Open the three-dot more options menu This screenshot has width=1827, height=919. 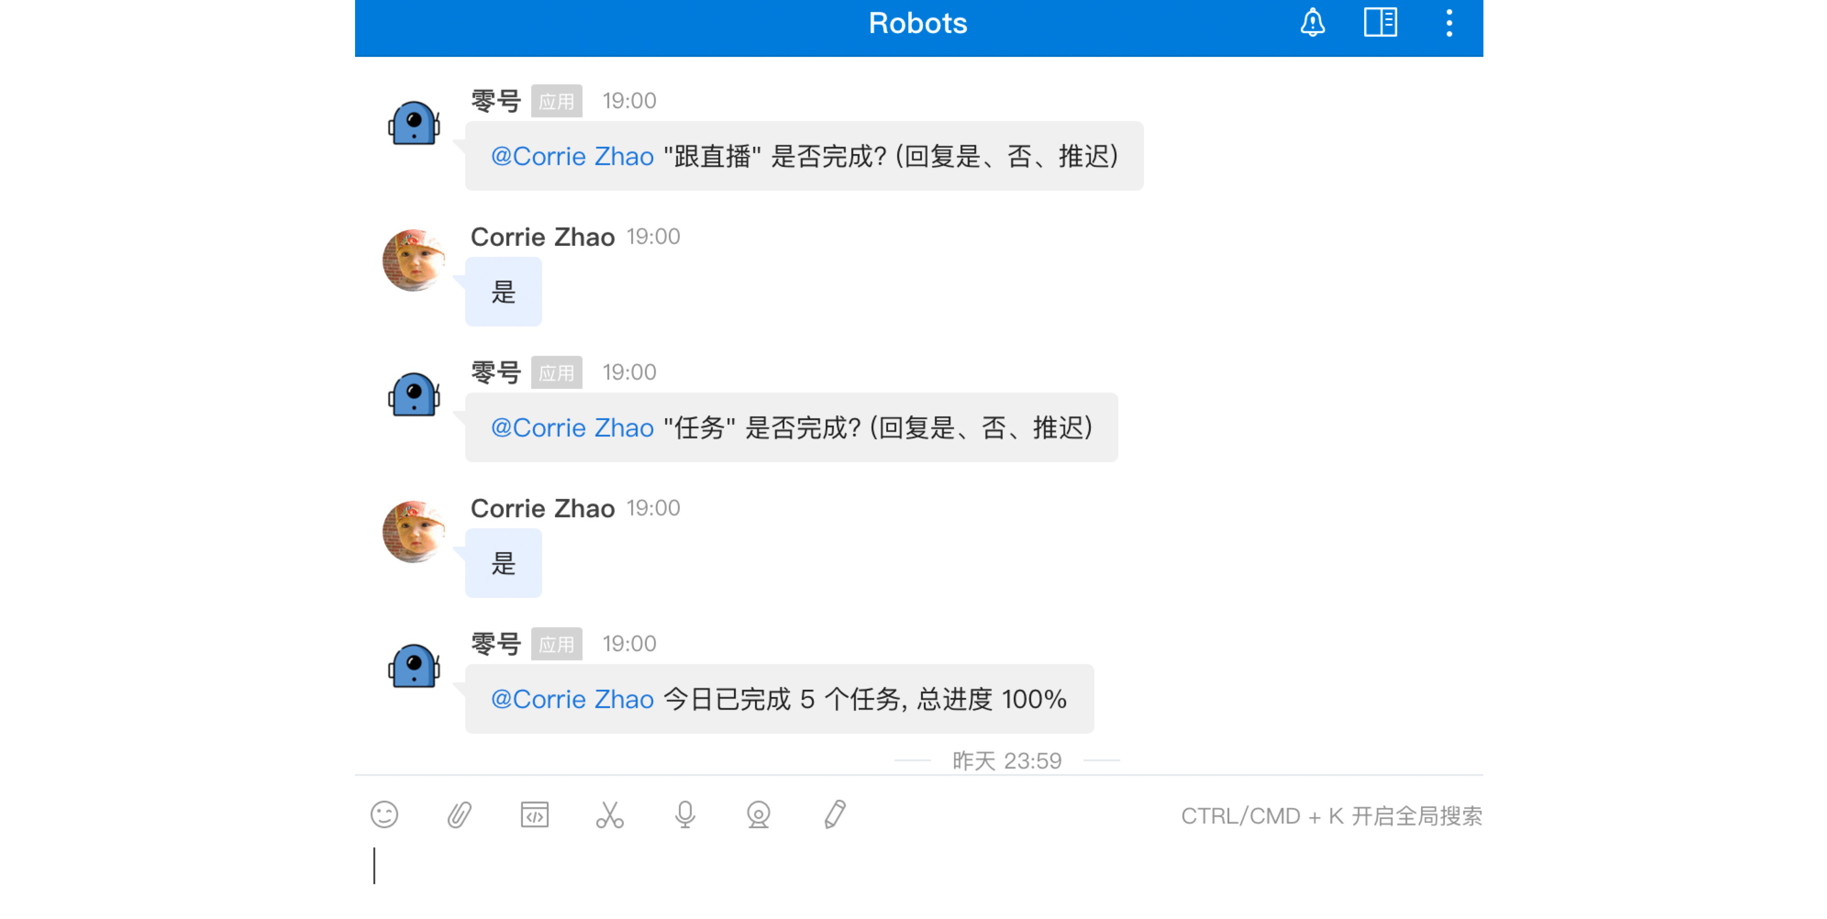click(x=1449, y=22)
